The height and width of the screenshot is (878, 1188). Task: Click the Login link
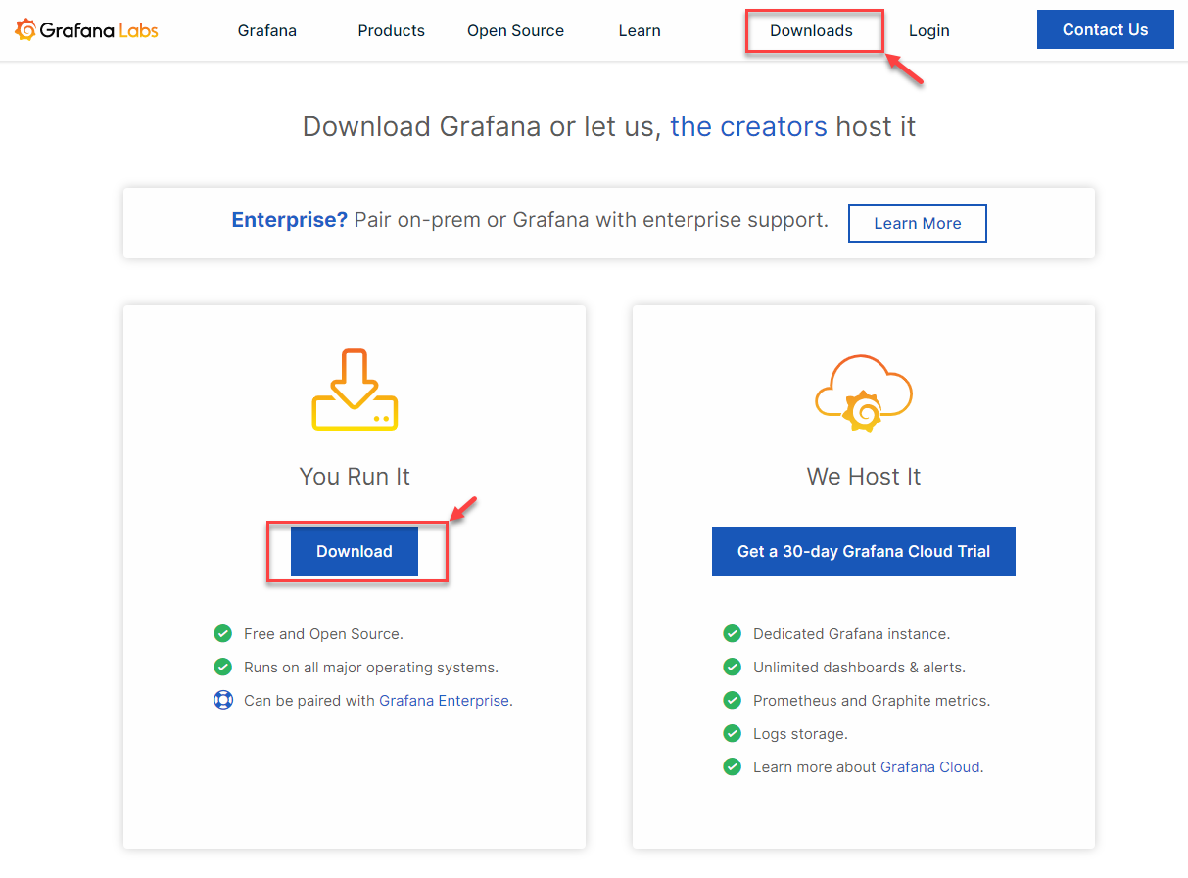(x=928, y=30)
